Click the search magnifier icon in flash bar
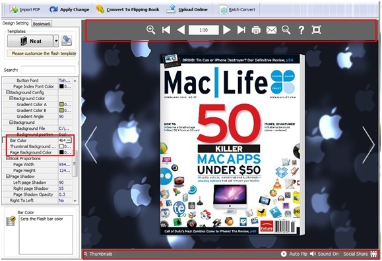Image resolution: width=382 pixels, height=261 pixels. click(286, 30)
